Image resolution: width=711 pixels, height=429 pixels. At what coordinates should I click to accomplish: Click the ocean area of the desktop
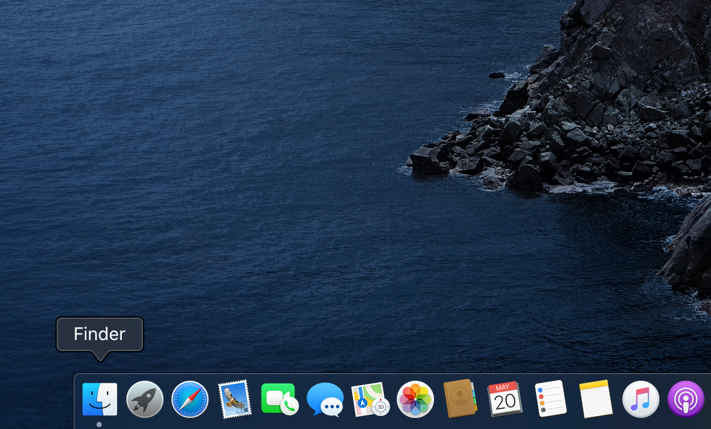[193, 193]
